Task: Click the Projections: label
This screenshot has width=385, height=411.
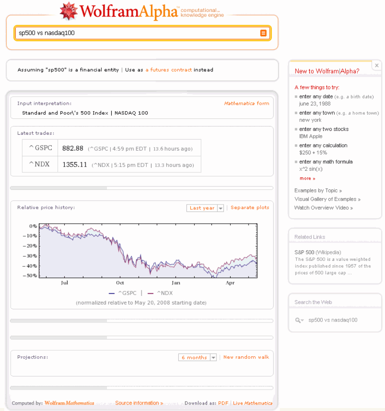Action: (x=33, y=357)
